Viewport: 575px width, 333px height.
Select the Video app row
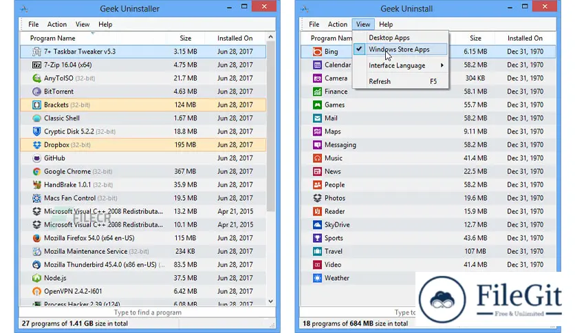(428, 264)
